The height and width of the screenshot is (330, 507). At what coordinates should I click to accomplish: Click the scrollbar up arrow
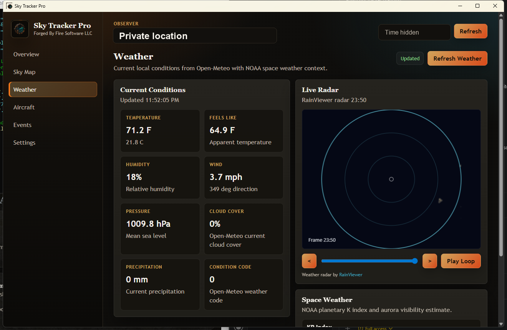[501, 15]
